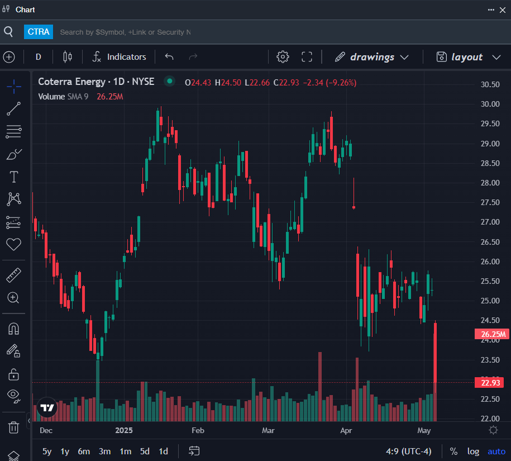Open the candlestick chart style menu
This screenshot has height=461, width=511.
click(x=68, y=57)
